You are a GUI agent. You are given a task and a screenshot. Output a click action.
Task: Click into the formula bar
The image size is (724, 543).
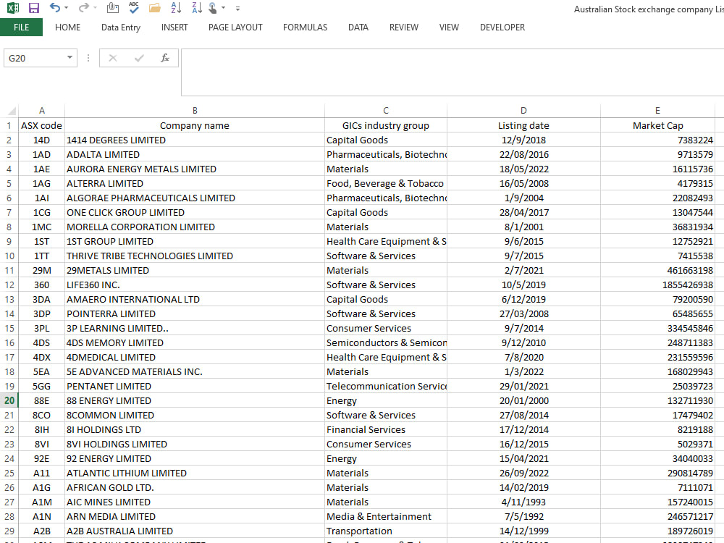pyautogui.click(x=452, y=72)
